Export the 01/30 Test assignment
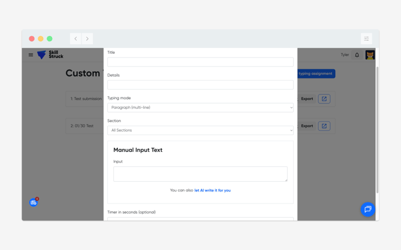This screenshot has height=250, width=401. [x=307, y=126]
